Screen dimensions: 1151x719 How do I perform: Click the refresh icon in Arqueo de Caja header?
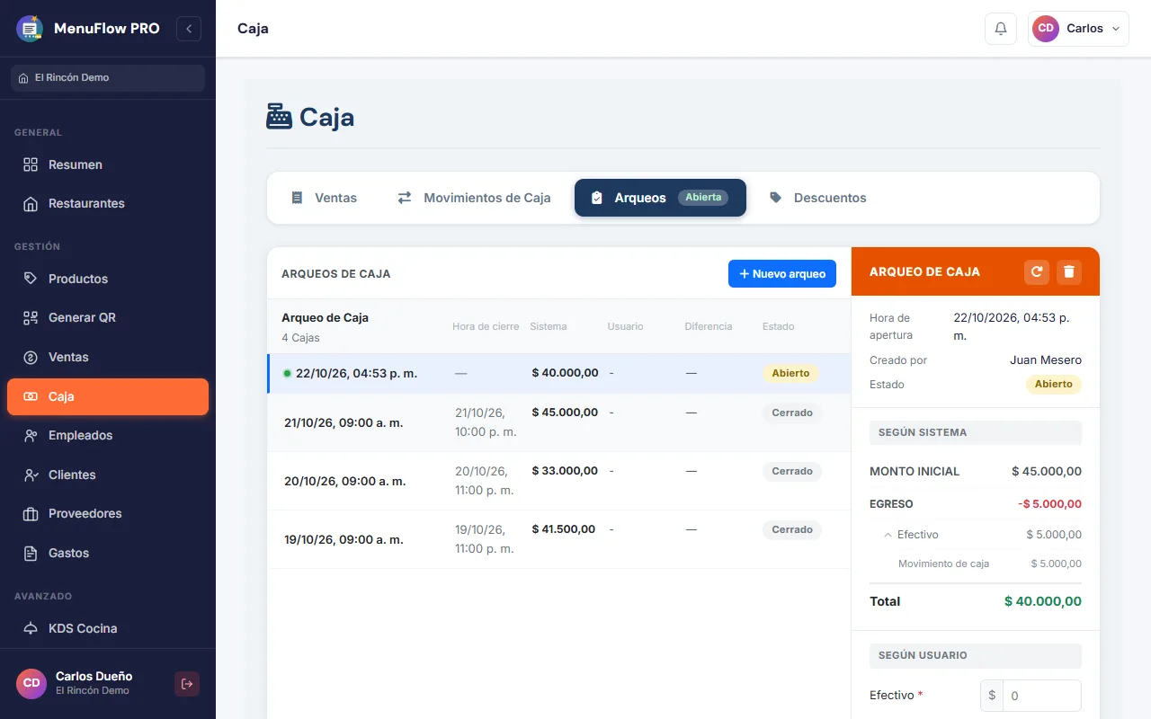click(x=1037, y=271)
